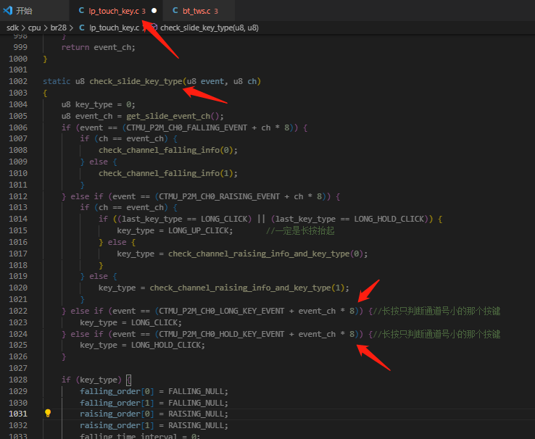This screenshot has height=439, width=535.
Task: Click line number 1022 in the gutter
Action: click(18, 311)
